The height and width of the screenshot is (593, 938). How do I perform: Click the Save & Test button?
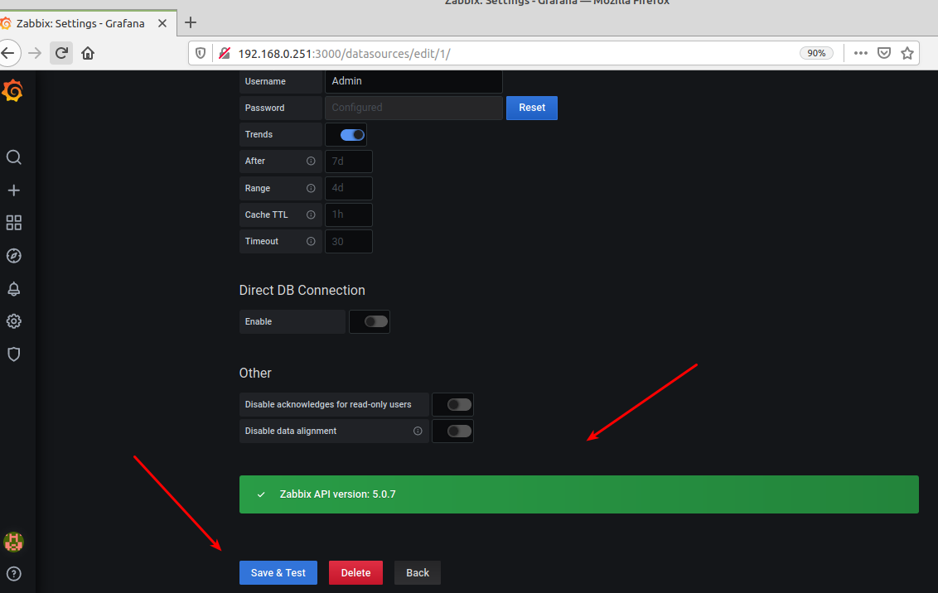(x=278, y=573)
